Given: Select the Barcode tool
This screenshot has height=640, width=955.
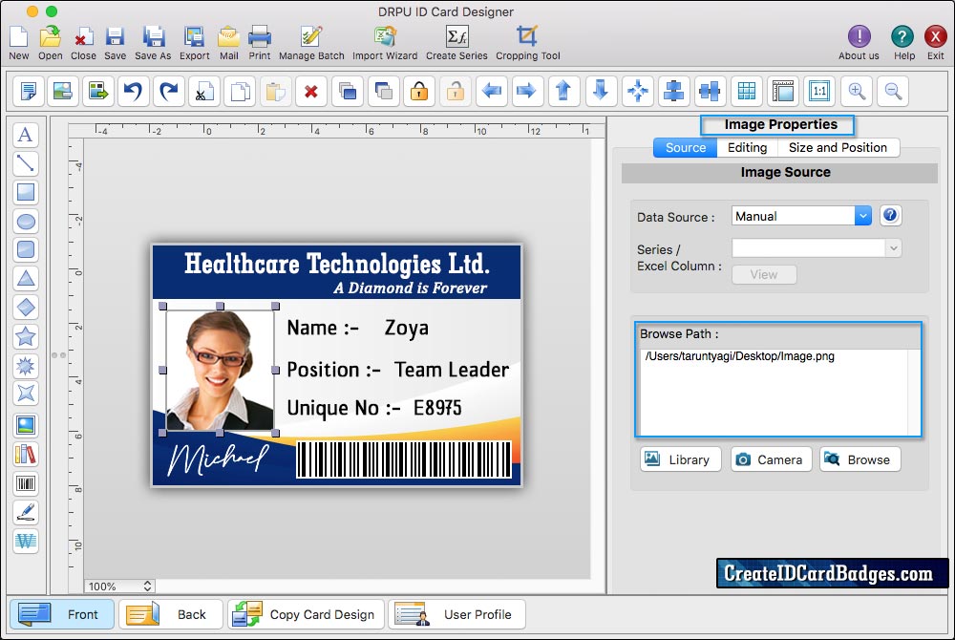Looking at the screenshot, I should pyautogui.click(x=26, y=484).
